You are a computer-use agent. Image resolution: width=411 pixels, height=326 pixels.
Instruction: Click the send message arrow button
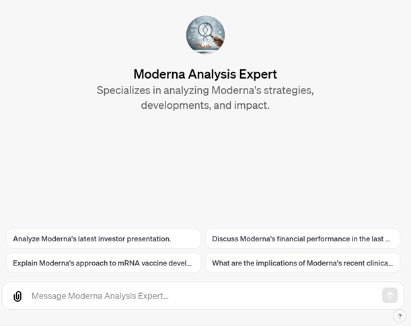pos(389,295)
